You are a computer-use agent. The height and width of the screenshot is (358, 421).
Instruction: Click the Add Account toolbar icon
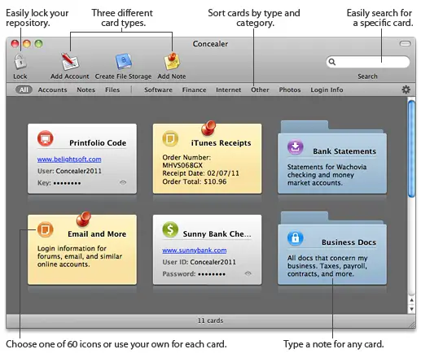(x=70, y=62)
